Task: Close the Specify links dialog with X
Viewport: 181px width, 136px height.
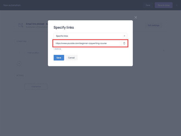Action: (x=136, y=17)
